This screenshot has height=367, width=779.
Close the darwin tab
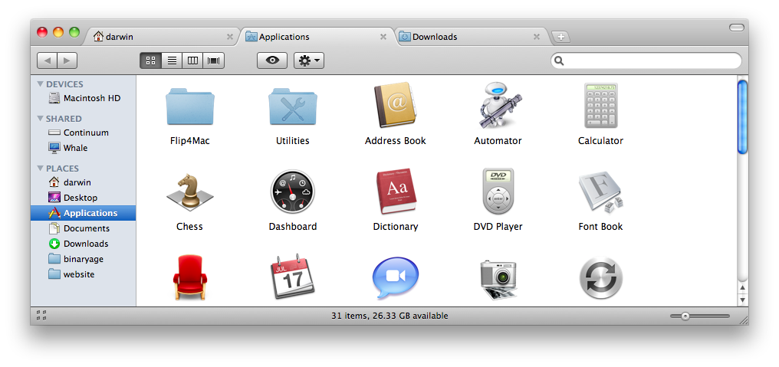(229, 37)
